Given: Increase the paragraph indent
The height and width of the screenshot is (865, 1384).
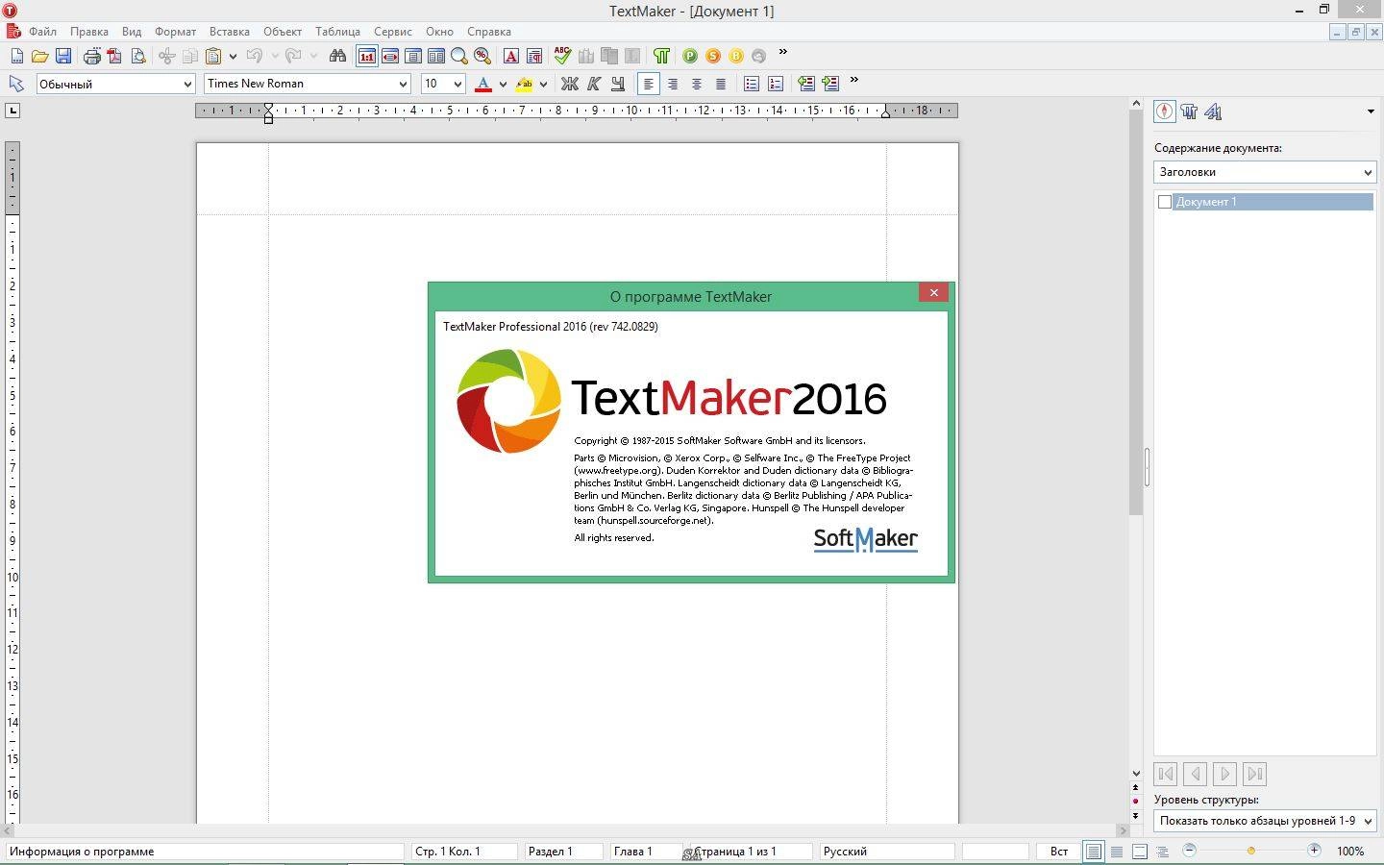Looking at the screenshot, I should pyautogui.click(x=830, y=84).
